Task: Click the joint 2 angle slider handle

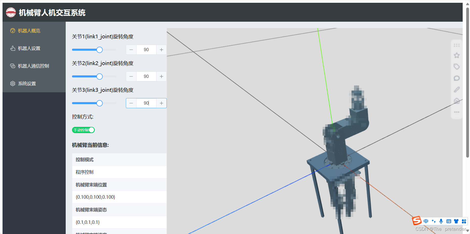Action: pyautogui.click(x=100, y=76)
